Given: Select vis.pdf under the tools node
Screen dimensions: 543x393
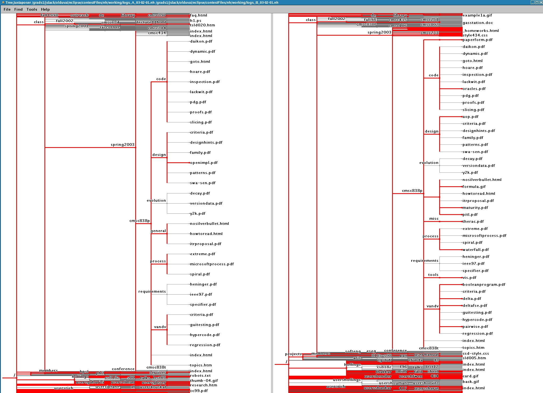Looking at the screenshot, I should [469, 278].
